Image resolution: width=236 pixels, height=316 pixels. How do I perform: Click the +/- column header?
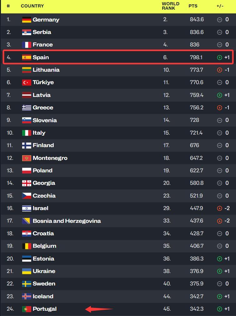point(220,6)
